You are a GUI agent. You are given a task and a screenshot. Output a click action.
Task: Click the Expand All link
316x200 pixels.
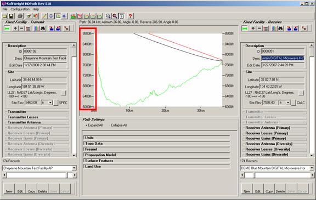pyautogui.click(x=94, y=125)
